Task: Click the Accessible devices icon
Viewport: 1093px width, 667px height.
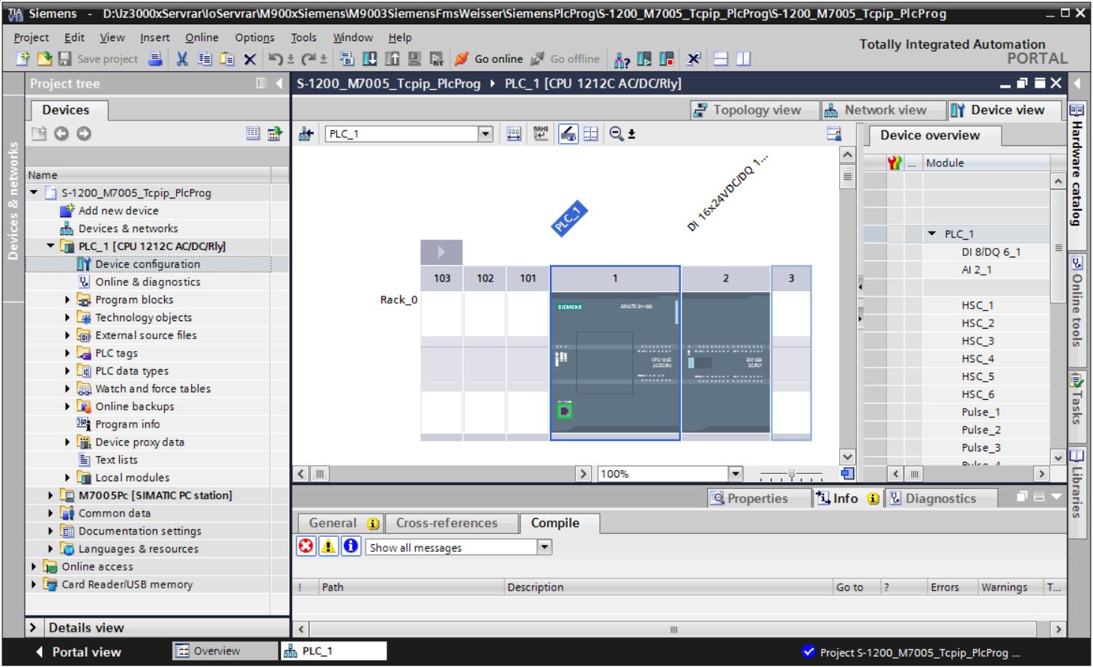Action: click(x=621, y=59)
